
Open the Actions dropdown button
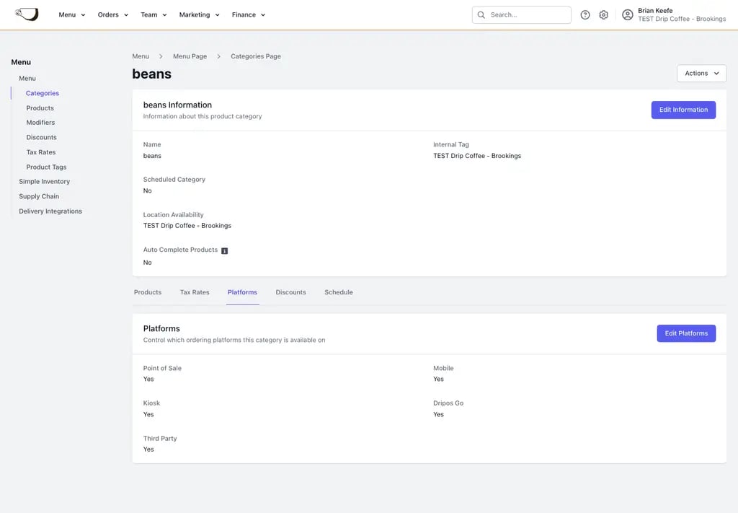701,74
